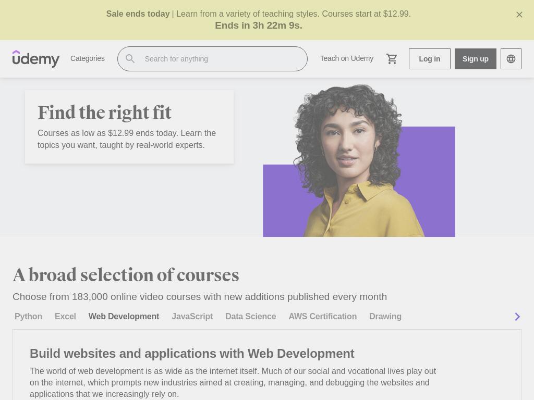Click the 'Sale ends today' text
Screen dimensions: 534x400
click(138, 14)
